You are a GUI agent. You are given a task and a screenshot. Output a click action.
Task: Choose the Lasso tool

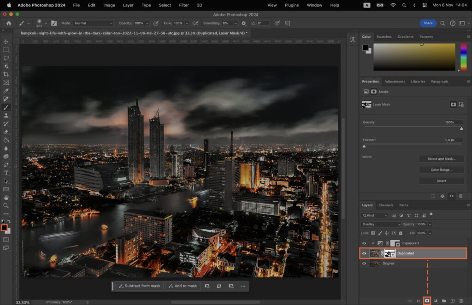tap(6, 58)
